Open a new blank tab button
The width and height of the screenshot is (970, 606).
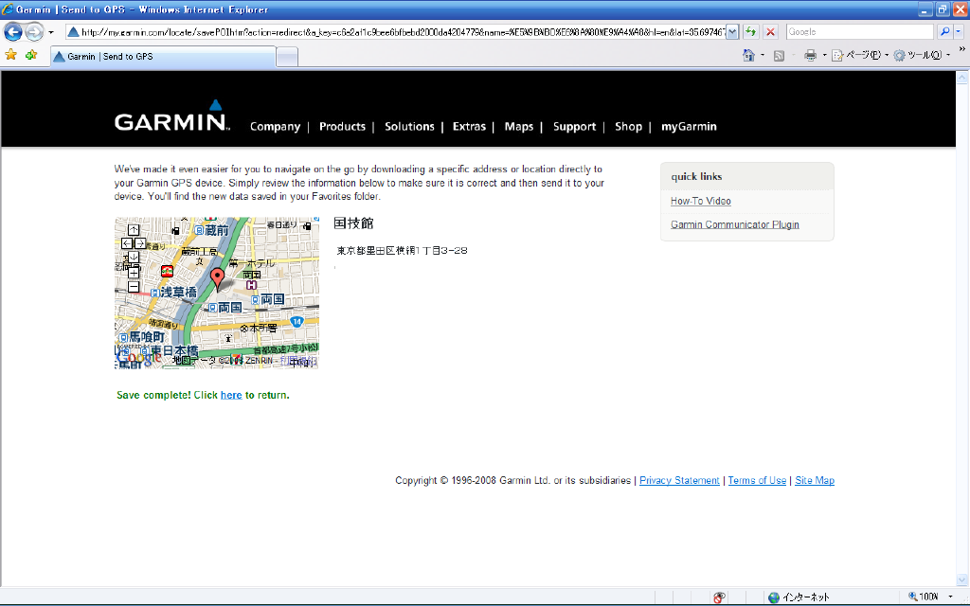click(x=287, y=57)
